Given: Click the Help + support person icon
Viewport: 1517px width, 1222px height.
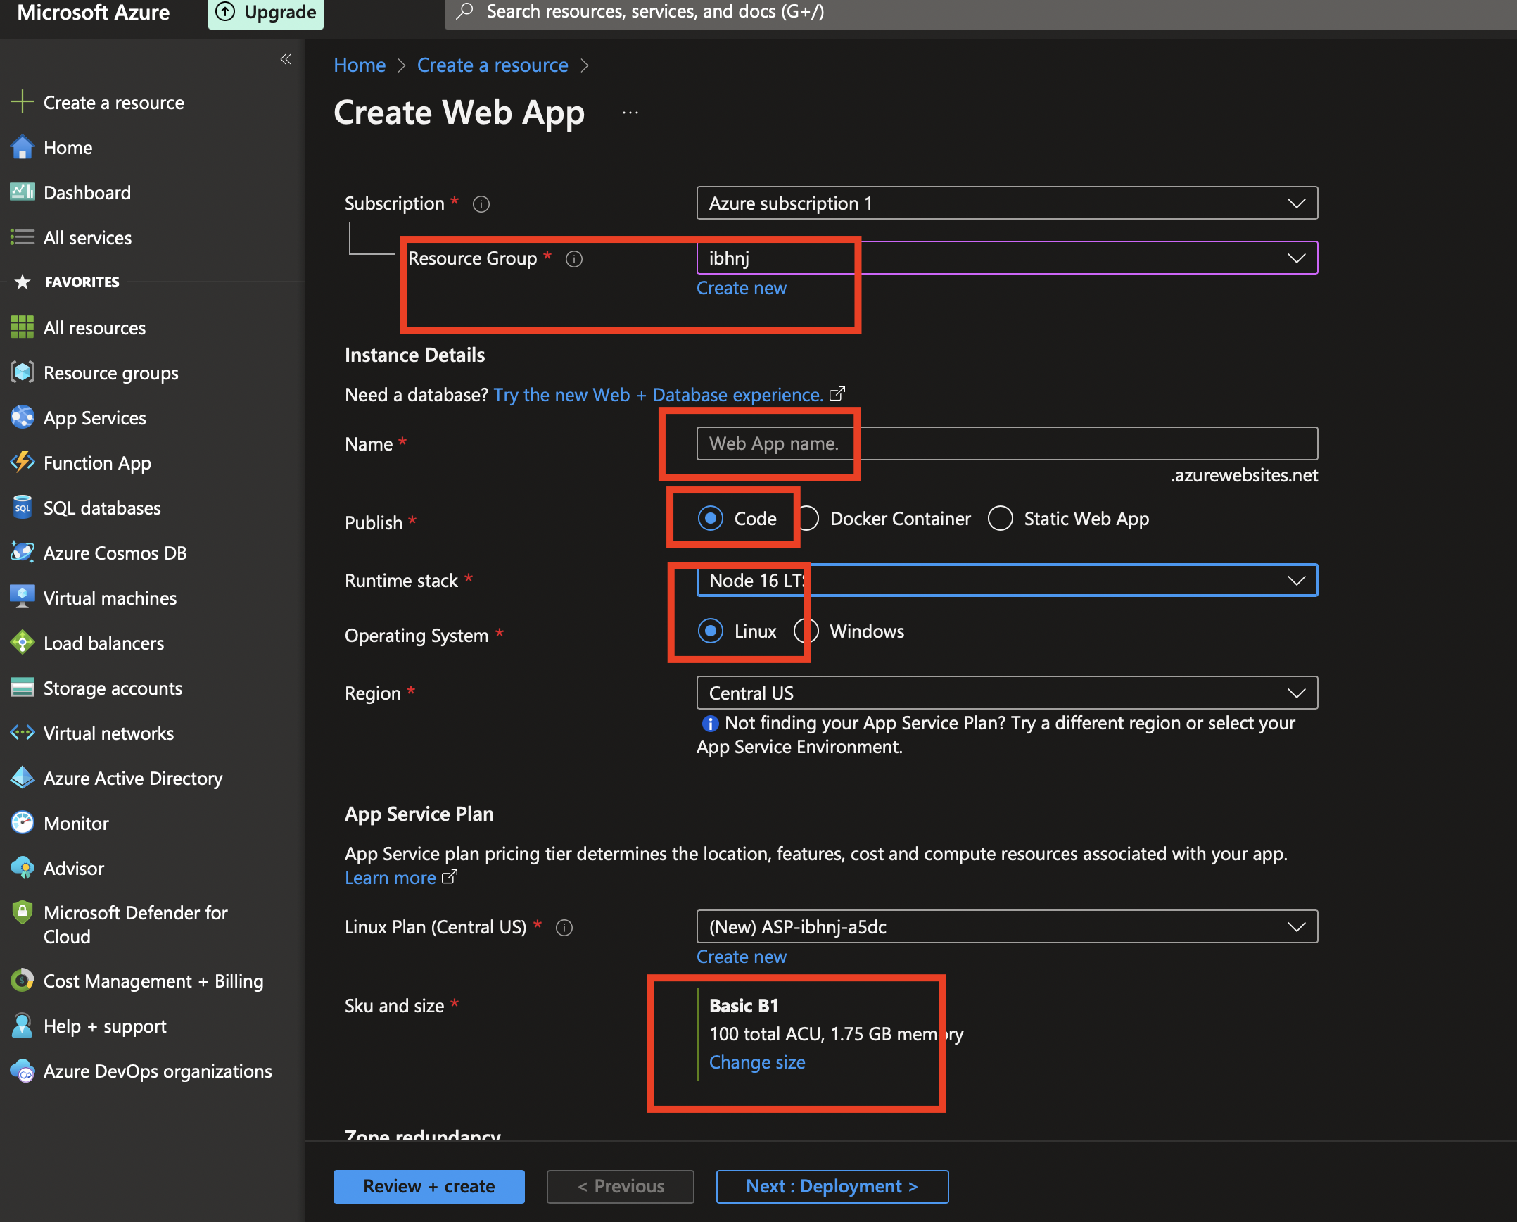Looking at the screenshot, I should point(23,1026).
